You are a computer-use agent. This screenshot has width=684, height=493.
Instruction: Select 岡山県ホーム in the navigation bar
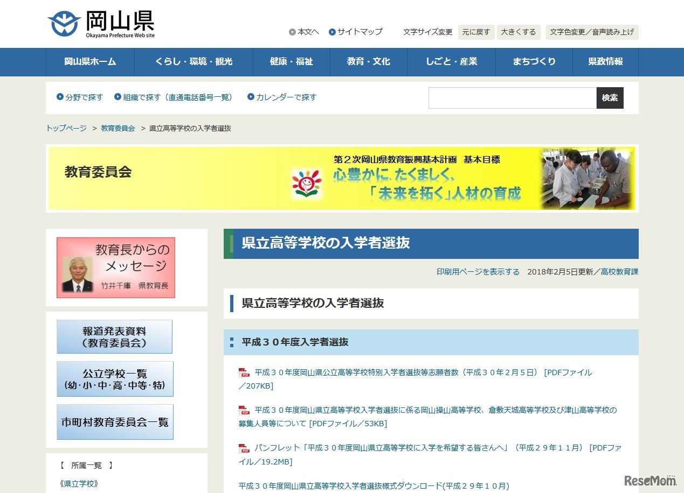coord(90,62)
